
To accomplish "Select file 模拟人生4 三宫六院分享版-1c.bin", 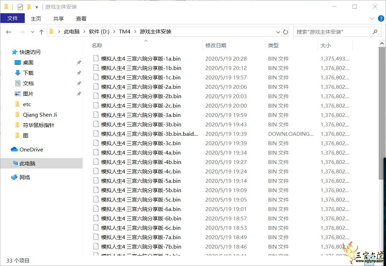I will coord(141,77).
